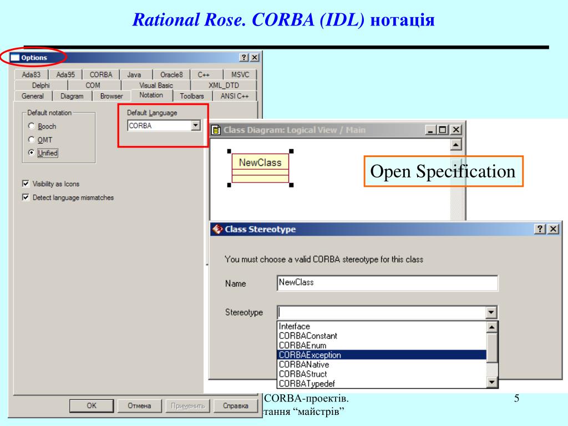568x426 pixels.
Task: Switch to the CORBA tab
Action: pyautogui.click(x=101, y=75)
